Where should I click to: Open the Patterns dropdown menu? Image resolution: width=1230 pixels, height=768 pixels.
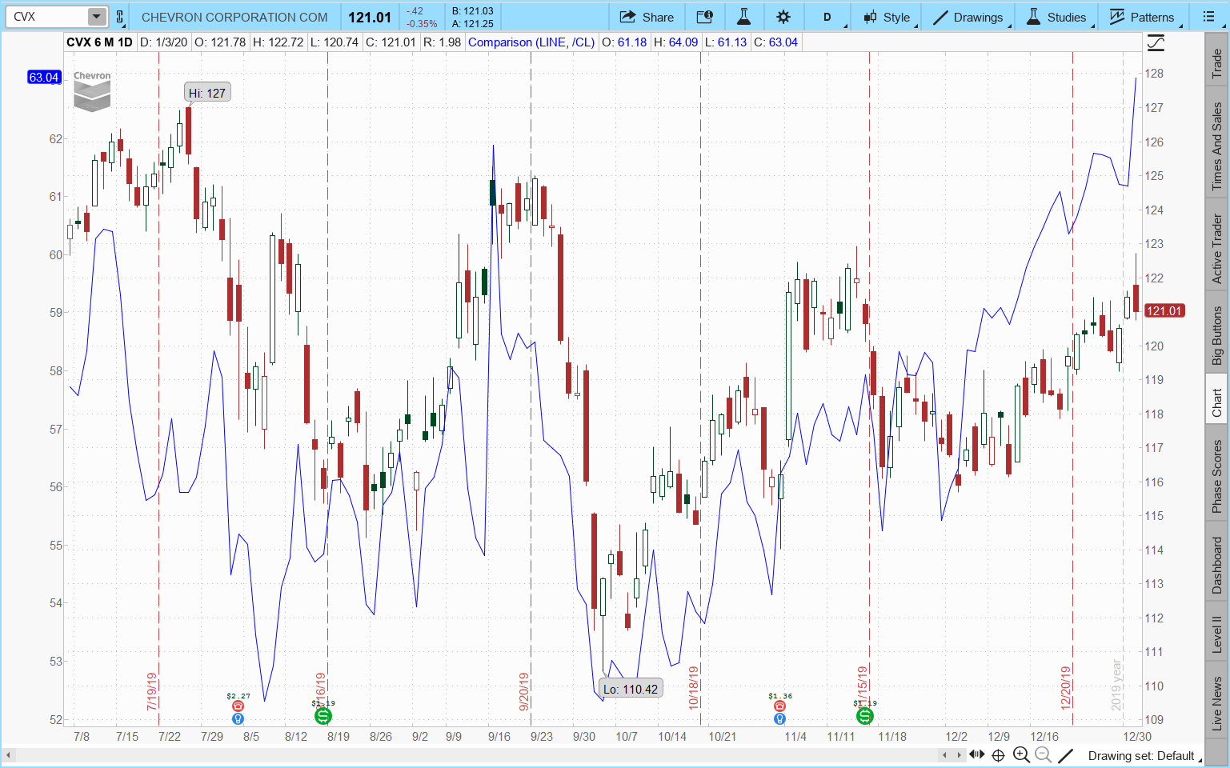1142,17
